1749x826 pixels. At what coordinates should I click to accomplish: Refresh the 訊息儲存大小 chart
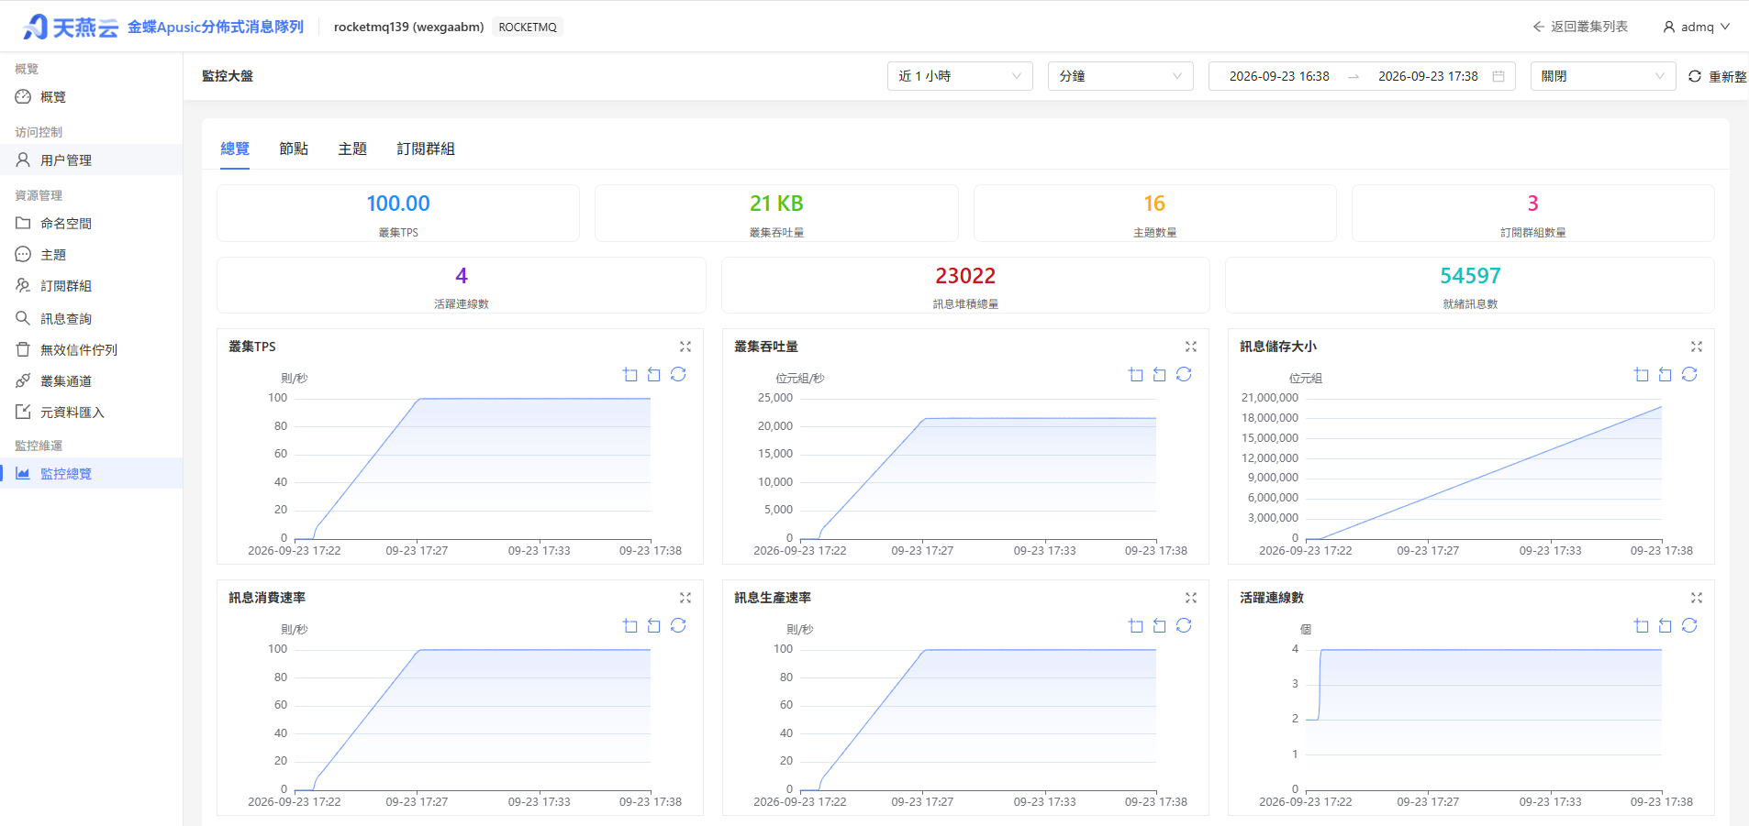click(1689, 374)
